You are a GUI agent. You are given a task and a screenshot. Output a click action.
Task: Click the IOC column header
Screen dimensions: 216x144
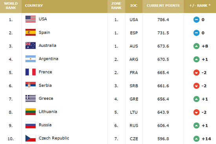point(134,5)
